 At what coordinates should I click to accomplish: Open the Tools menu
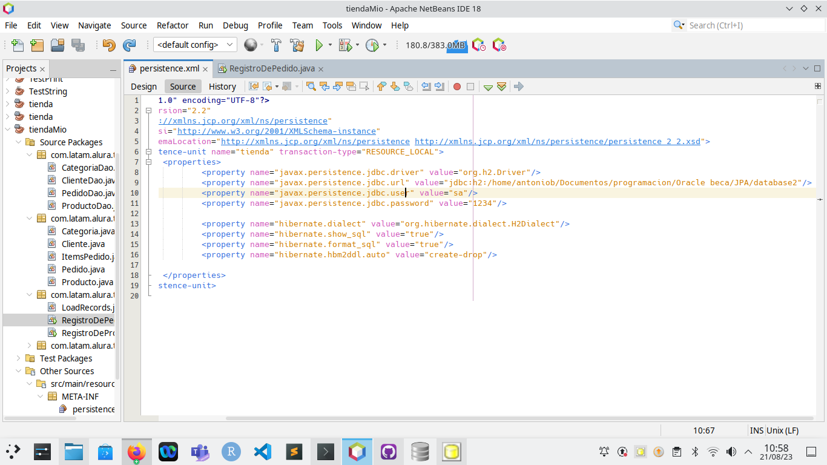click(x=332, y=25)
